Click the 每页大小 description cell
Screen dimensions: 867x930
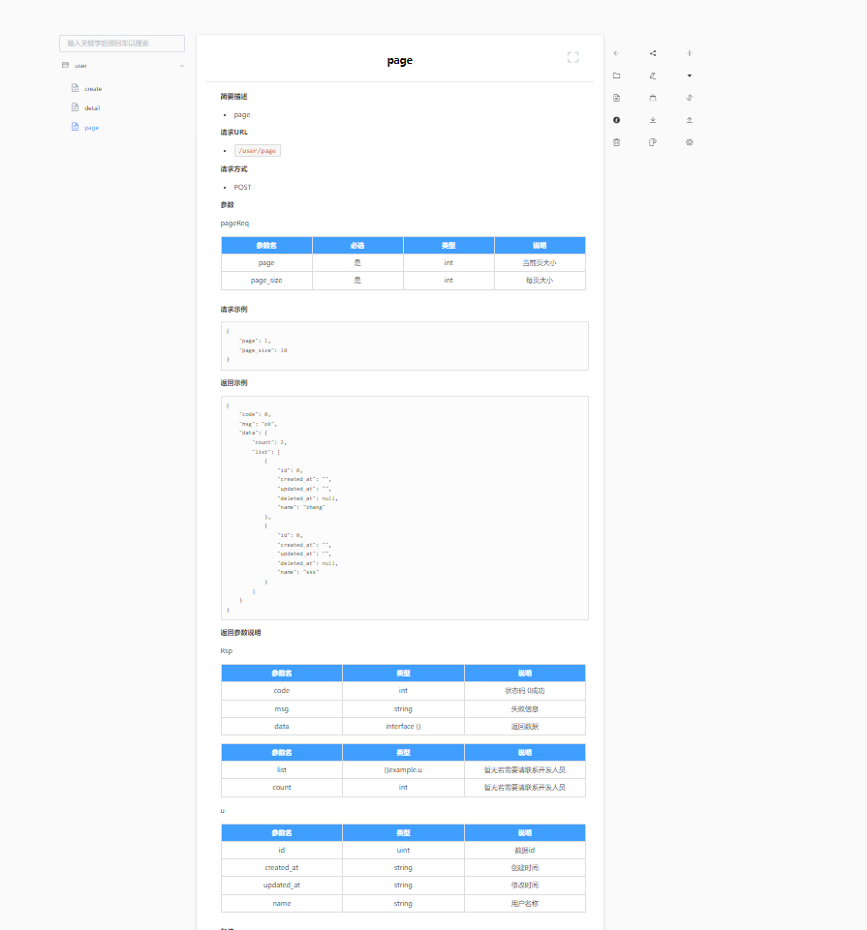pyautogui.click(x=540, y=281)
